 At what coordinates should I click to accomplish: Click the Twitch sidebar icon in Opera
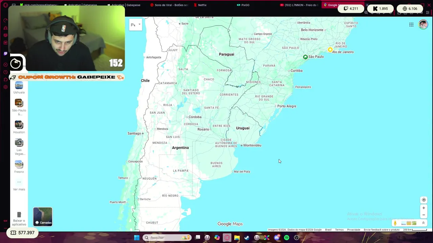click(5, 53)
